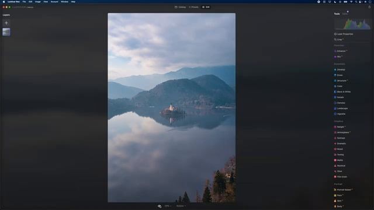Open the Edit menu in the menu bar

(30, 2)
